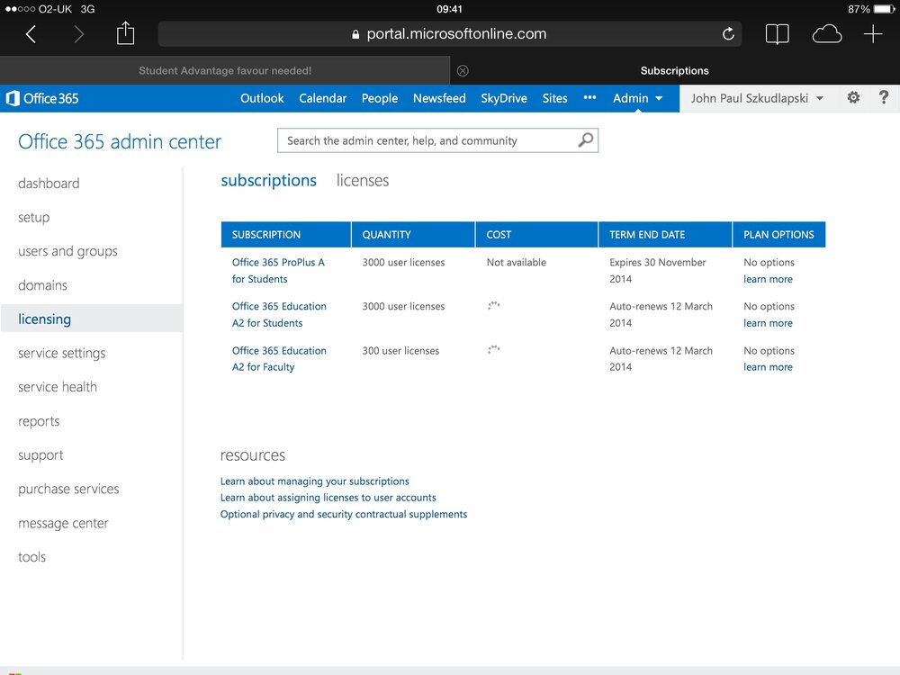Open Office 365 Education A2 for Students

coord(279,314)
